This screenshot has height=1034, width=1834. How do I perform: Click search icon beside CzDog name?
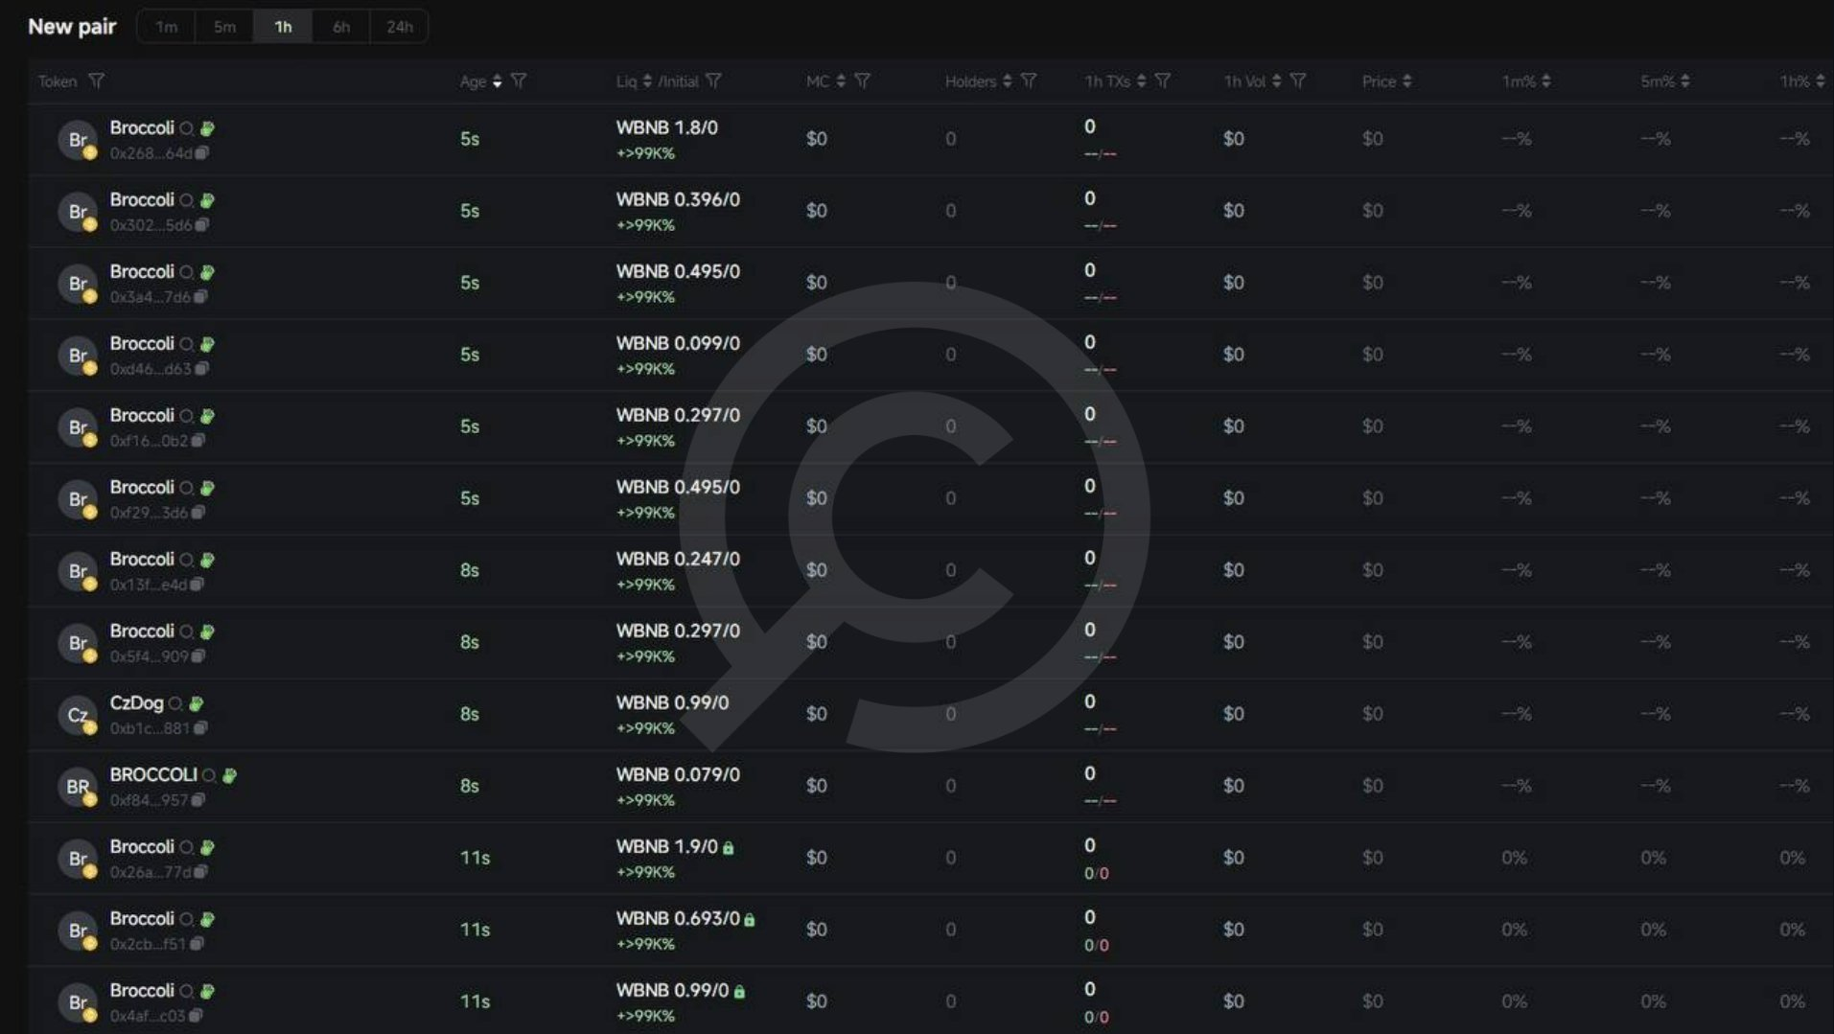click(x=175, y=704)
